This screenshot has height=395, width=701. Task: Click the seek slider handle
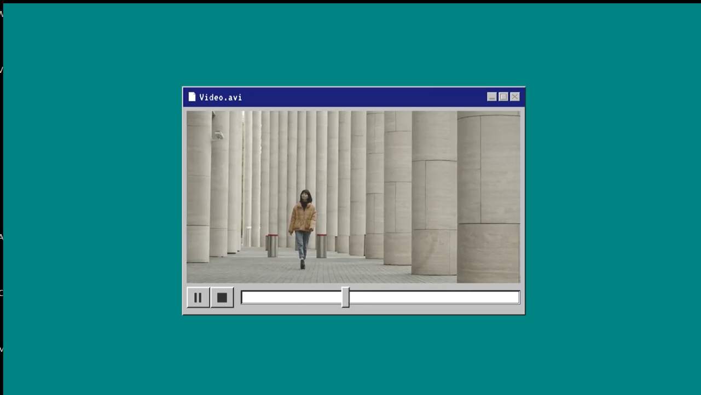[x=345, y=298]
